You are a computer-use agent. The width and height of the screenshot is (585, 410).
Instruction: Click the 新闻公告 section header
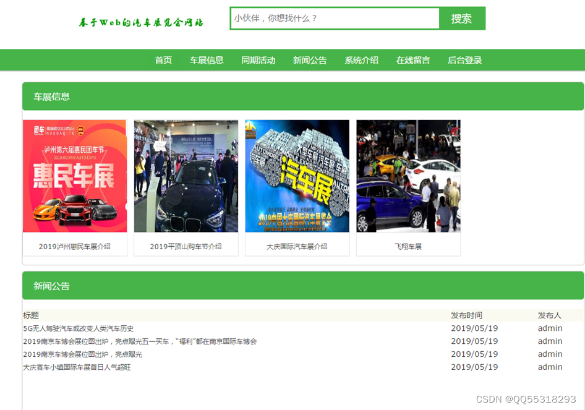click(x=303, y=286)
